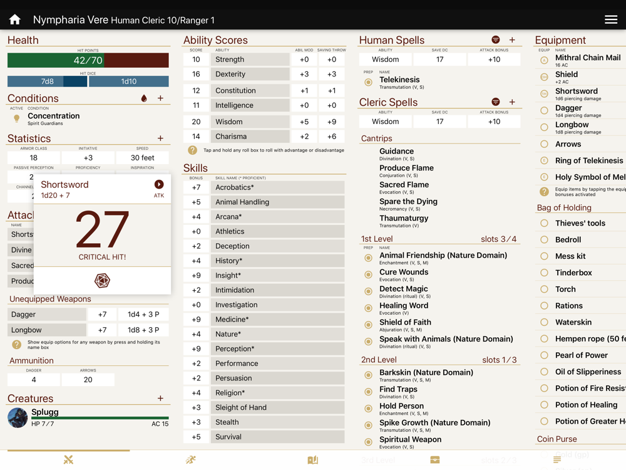626x470 pixels.
Task: Add a Human spell with plus
Action: [512, 39]
